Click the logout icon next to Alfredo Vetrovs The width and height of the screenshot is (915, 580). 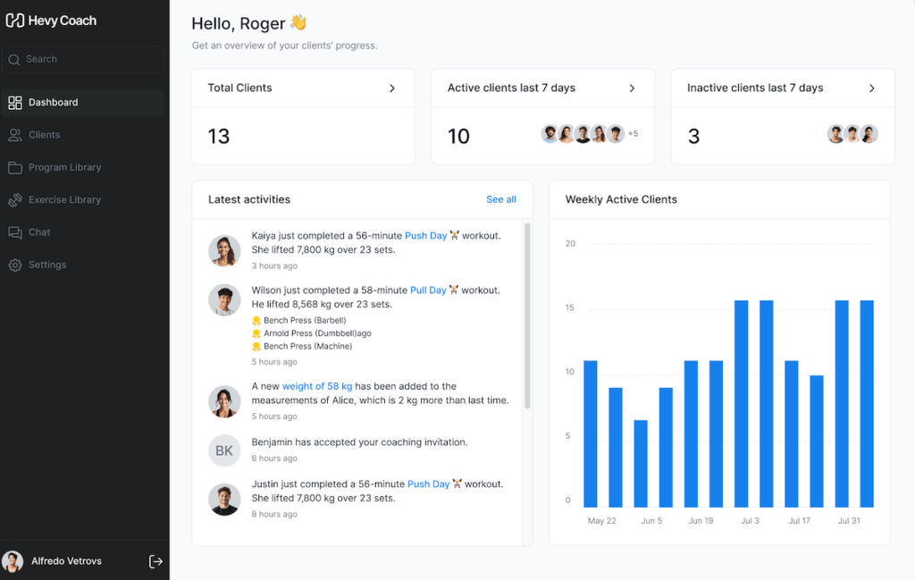point(155,561)
